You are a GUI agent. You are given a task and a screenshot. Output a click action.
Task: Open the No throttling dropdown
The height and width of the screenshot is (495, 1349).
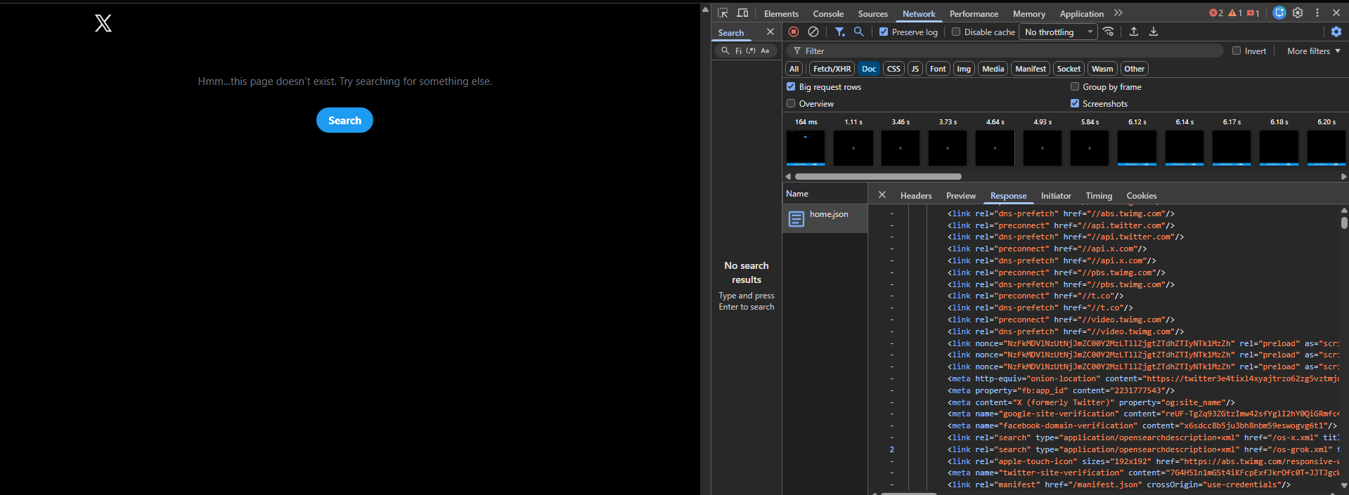[1058, 32]
